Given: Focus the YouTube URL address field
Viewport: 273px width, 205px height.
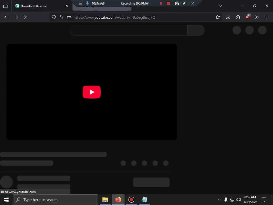Looking at the screenshot, I should [114, 17].
